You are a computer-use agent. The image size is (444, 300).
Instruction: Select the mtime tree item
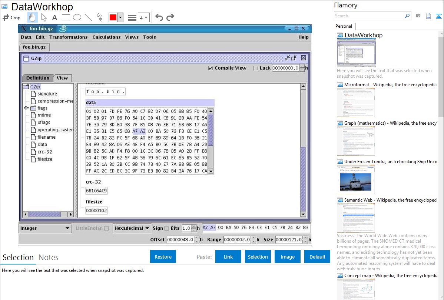click(x=41, y=115)
